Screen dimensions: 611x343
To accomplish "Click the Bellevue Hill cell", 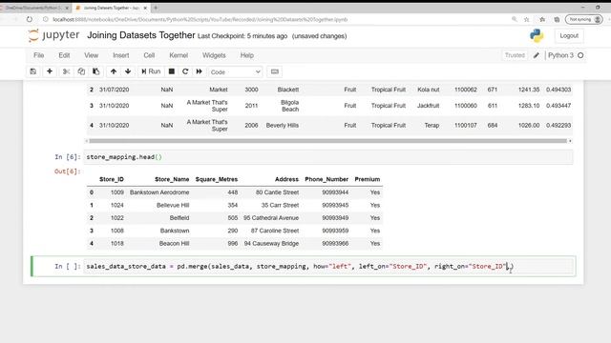I will [173, 206].
